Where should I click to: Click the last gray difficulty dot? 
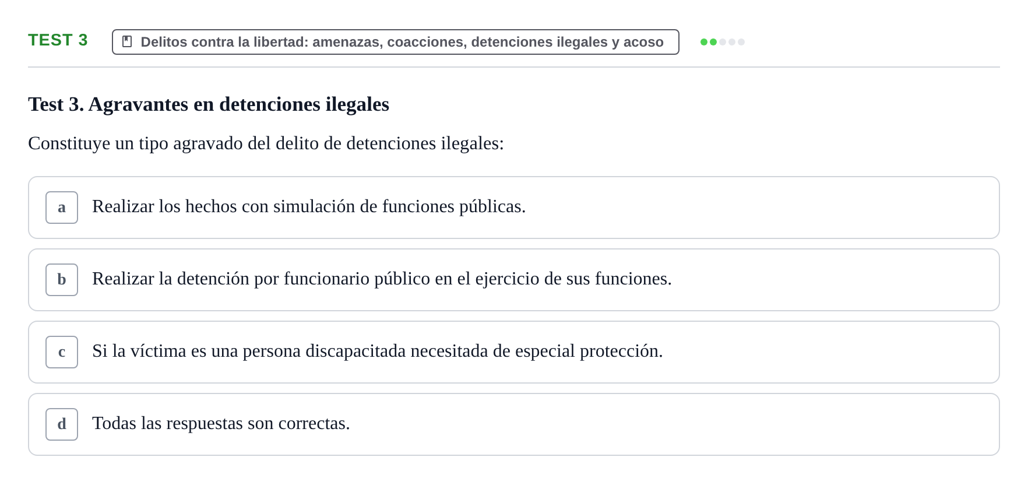click(741, 42)
